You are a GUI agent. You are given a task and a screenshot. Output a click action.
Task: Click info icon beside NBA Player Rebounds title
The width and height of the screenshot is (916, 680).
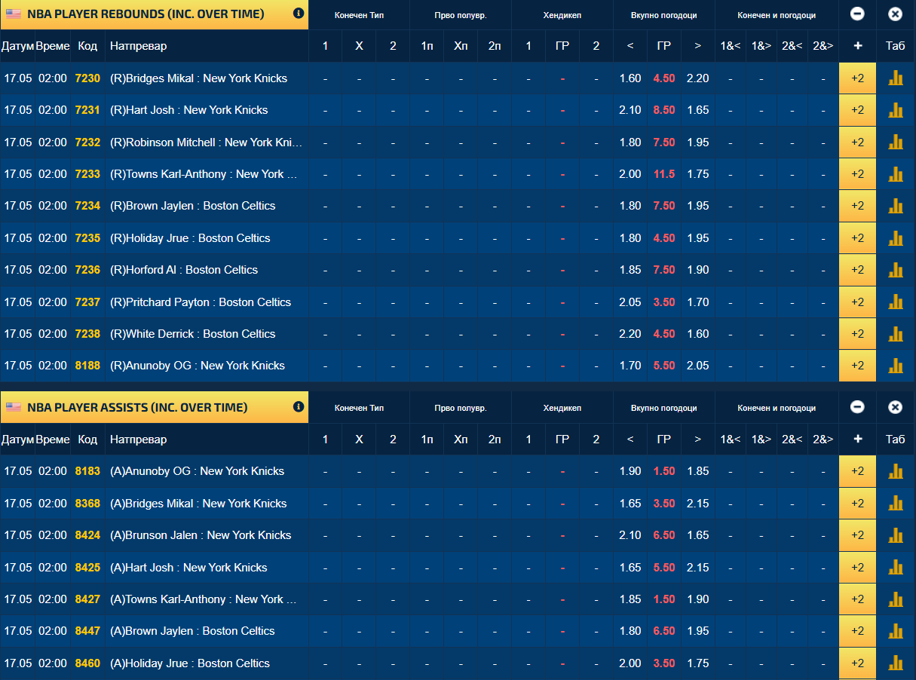coord(299,14)
